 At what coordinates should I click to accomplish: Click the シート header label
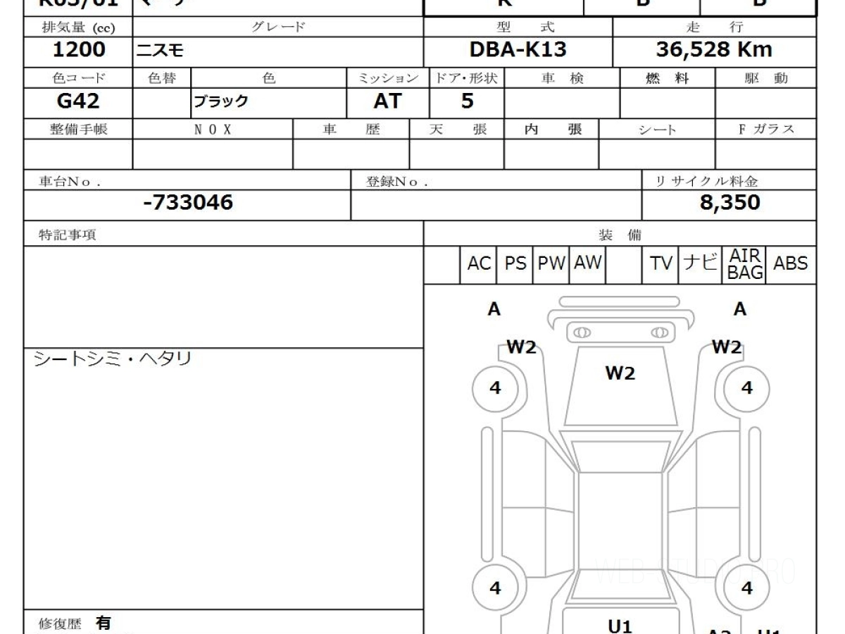(658, 130)
